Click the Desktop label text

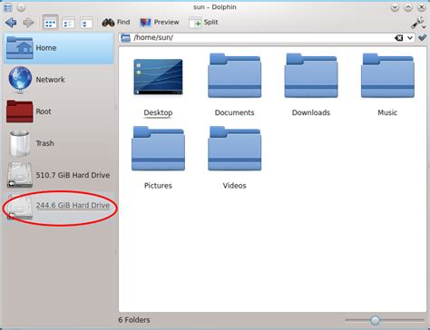coord(158,112)
